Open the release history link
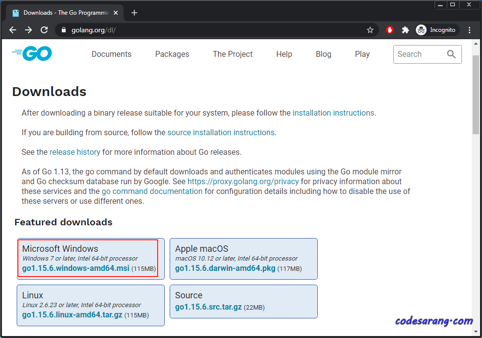 click(x=75, y=152)
